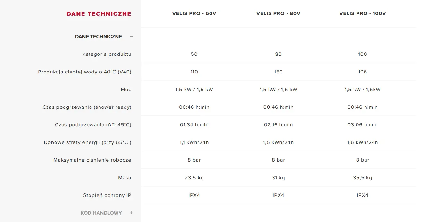Select Dobowe straty energii row label

pos(88,142)
